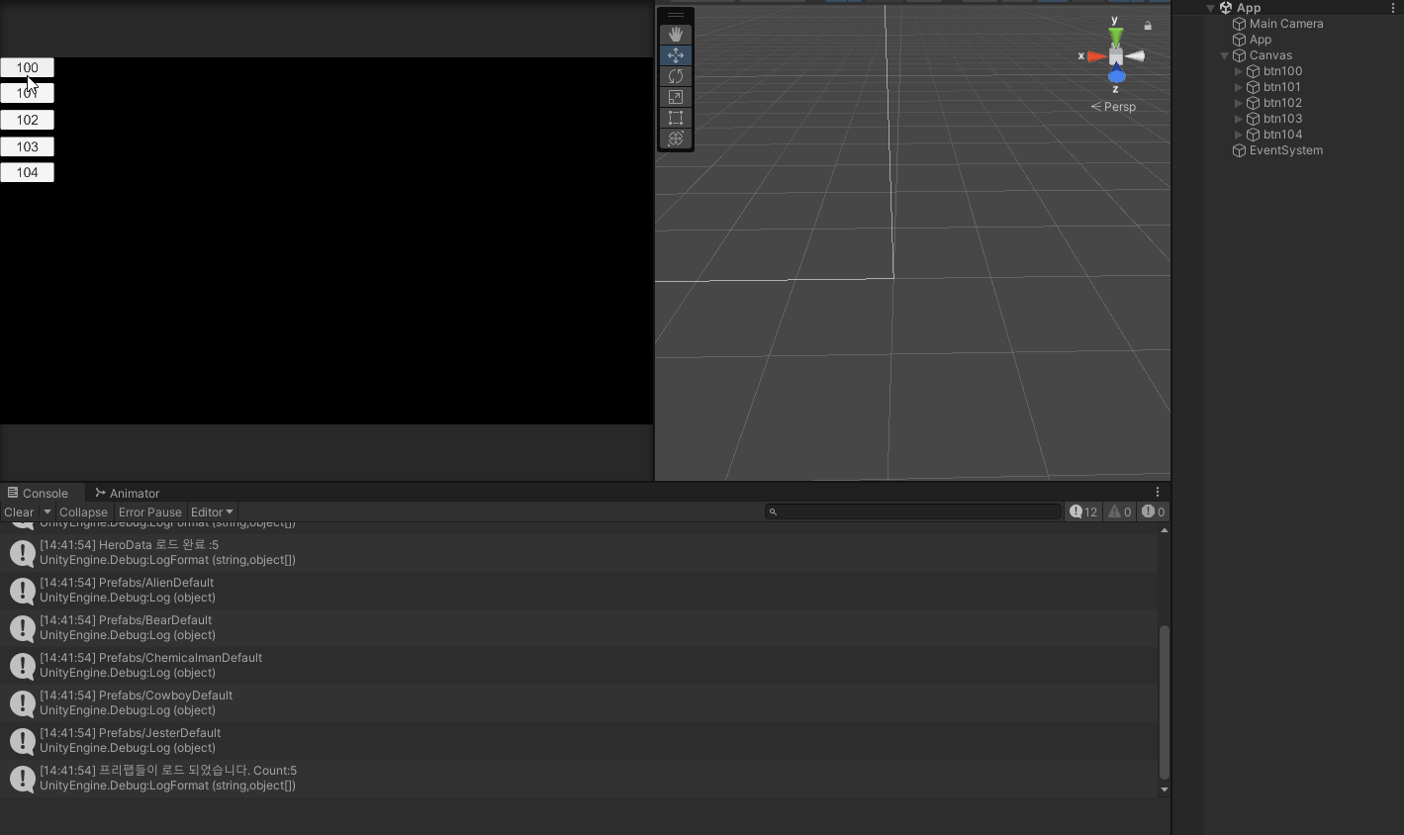Select the Prefabs/CowboyDefault log entry
The height and width of the screenshot is (835, 1404).
point(579,703)
